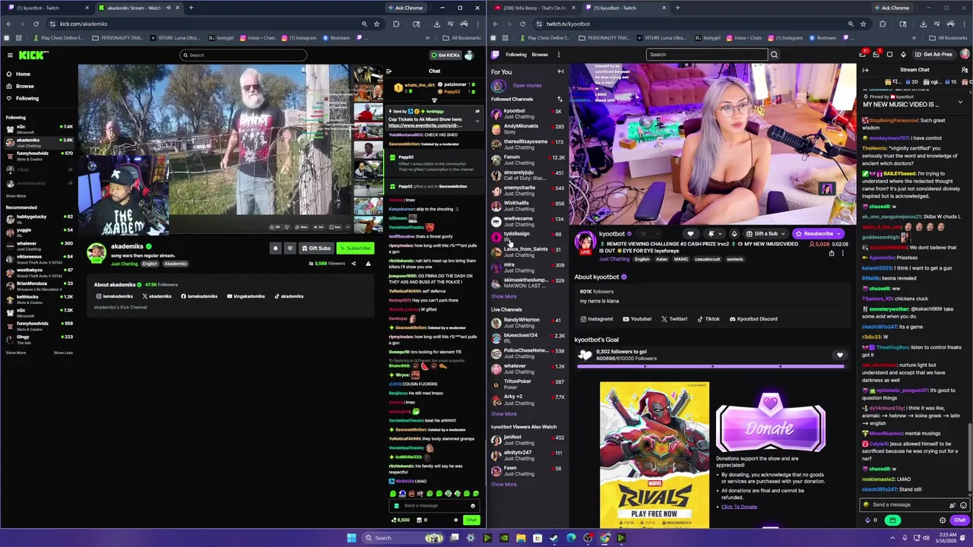Click the Twitch logo
This screenshot has width=973, height=547.
(x=496, y=55)
